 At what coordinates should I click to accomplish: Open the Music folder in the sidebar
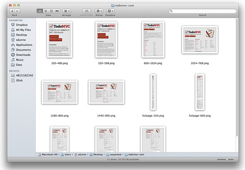[20, 60]
